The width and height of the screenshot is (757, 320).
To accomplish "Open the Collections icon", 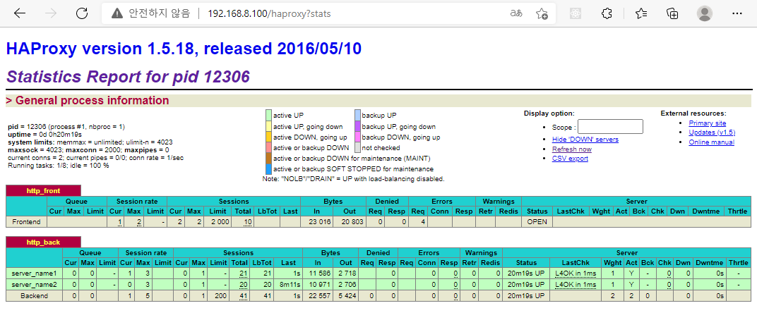I will point(672,13).
